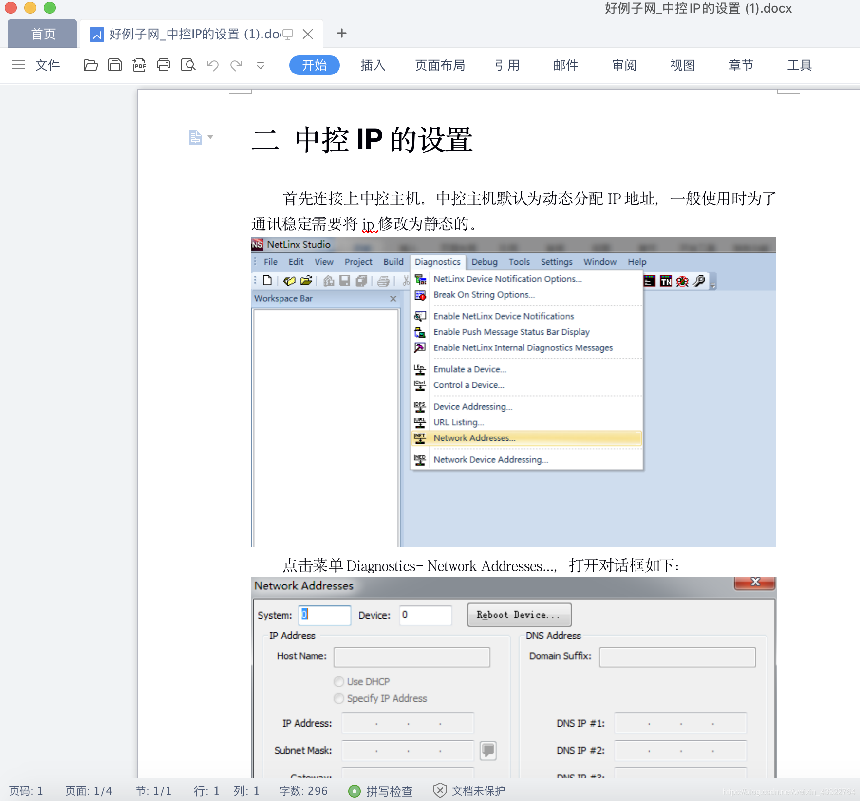Click the document outline icon beside the heading

click(195, 138)
